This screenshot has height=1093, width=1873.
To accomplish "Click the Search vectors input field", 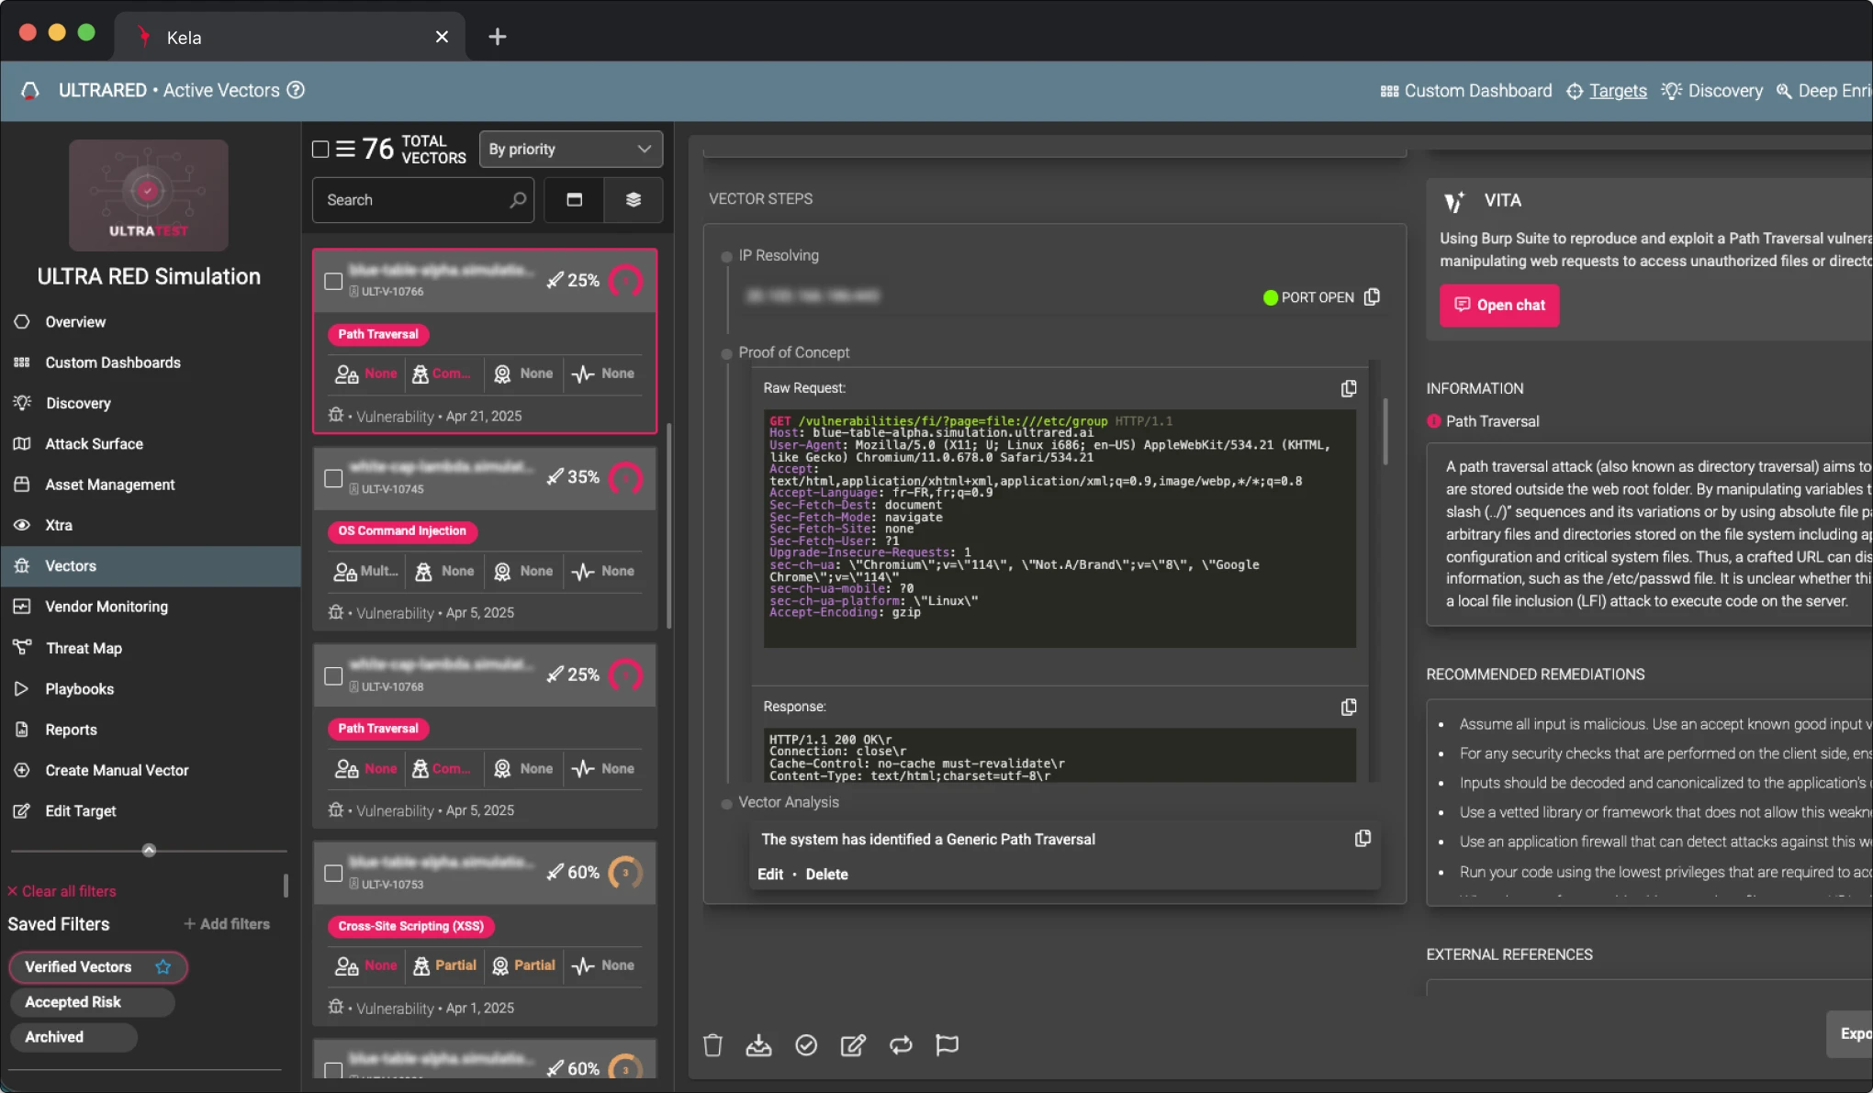I will [x=423, y=200].
